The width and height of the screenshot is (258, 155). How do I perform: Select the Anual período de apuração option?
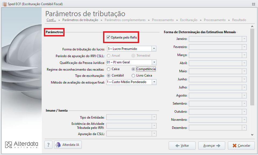[x=109, y=56]
